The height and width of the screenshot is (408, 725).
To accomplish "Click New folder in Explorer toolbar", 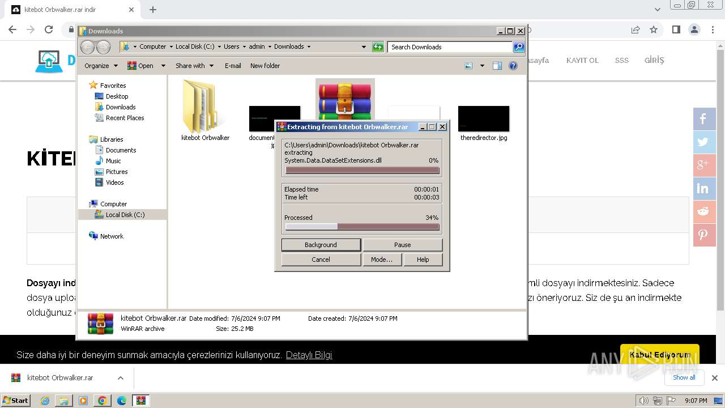I will click(x=265, y=66).
